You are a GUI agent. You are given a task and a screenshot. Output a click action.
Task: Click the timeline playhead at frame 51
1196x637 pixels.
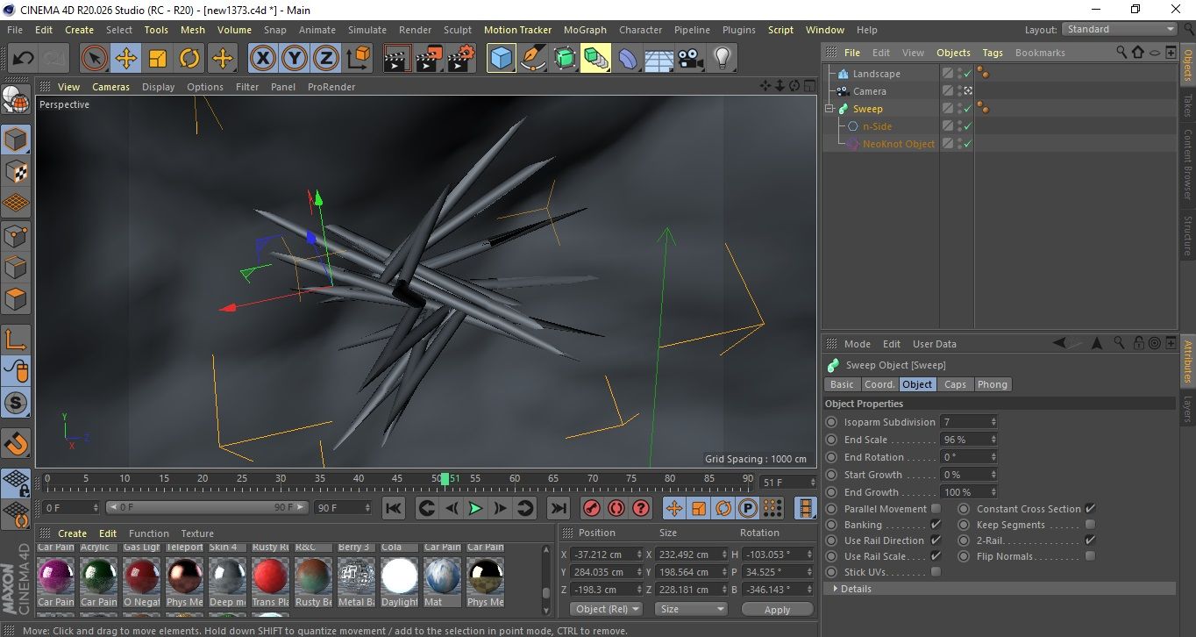click(x=445, y=478)
